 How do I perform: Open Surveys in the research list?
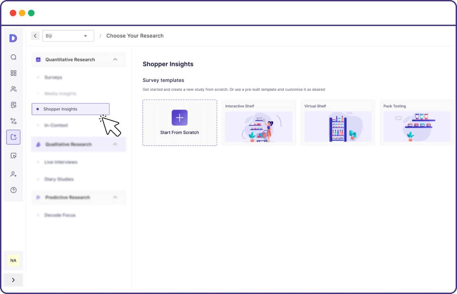click(53, 78)
